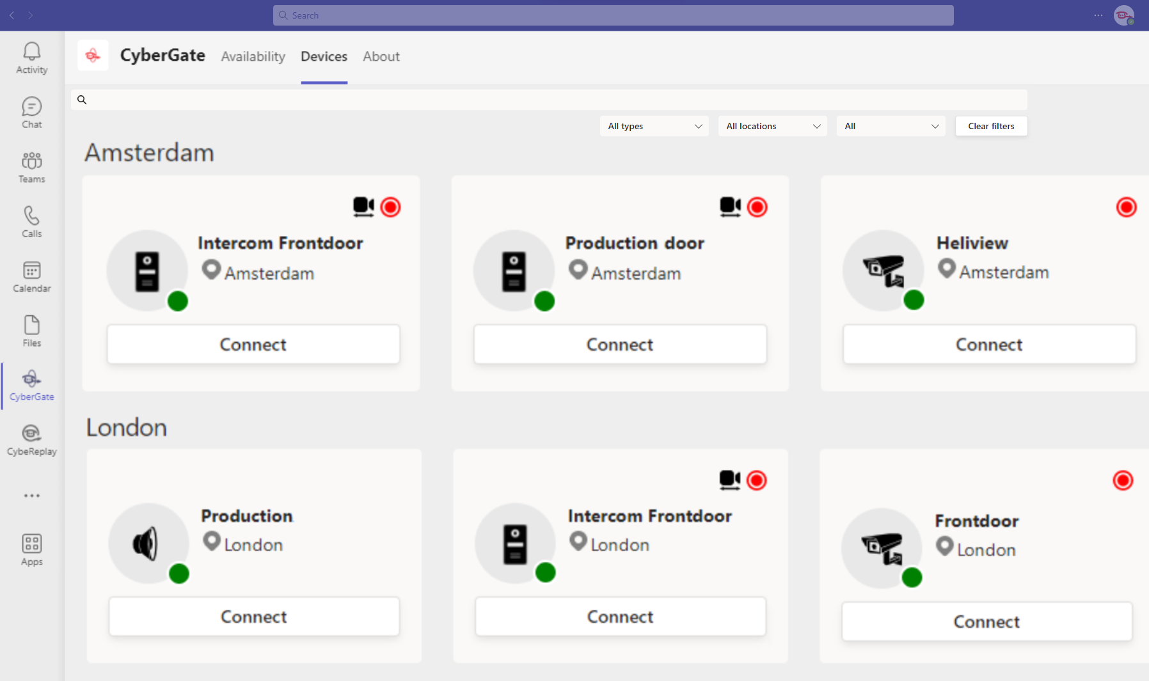
Task: Click record icon on London Intercom Frontdoor
Action: [757, 480]
